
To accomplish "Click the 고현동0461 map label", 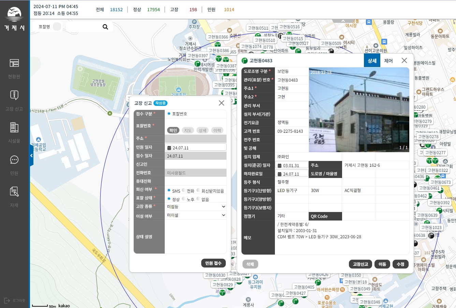I will pyautogui.click(x=429, y=188).
